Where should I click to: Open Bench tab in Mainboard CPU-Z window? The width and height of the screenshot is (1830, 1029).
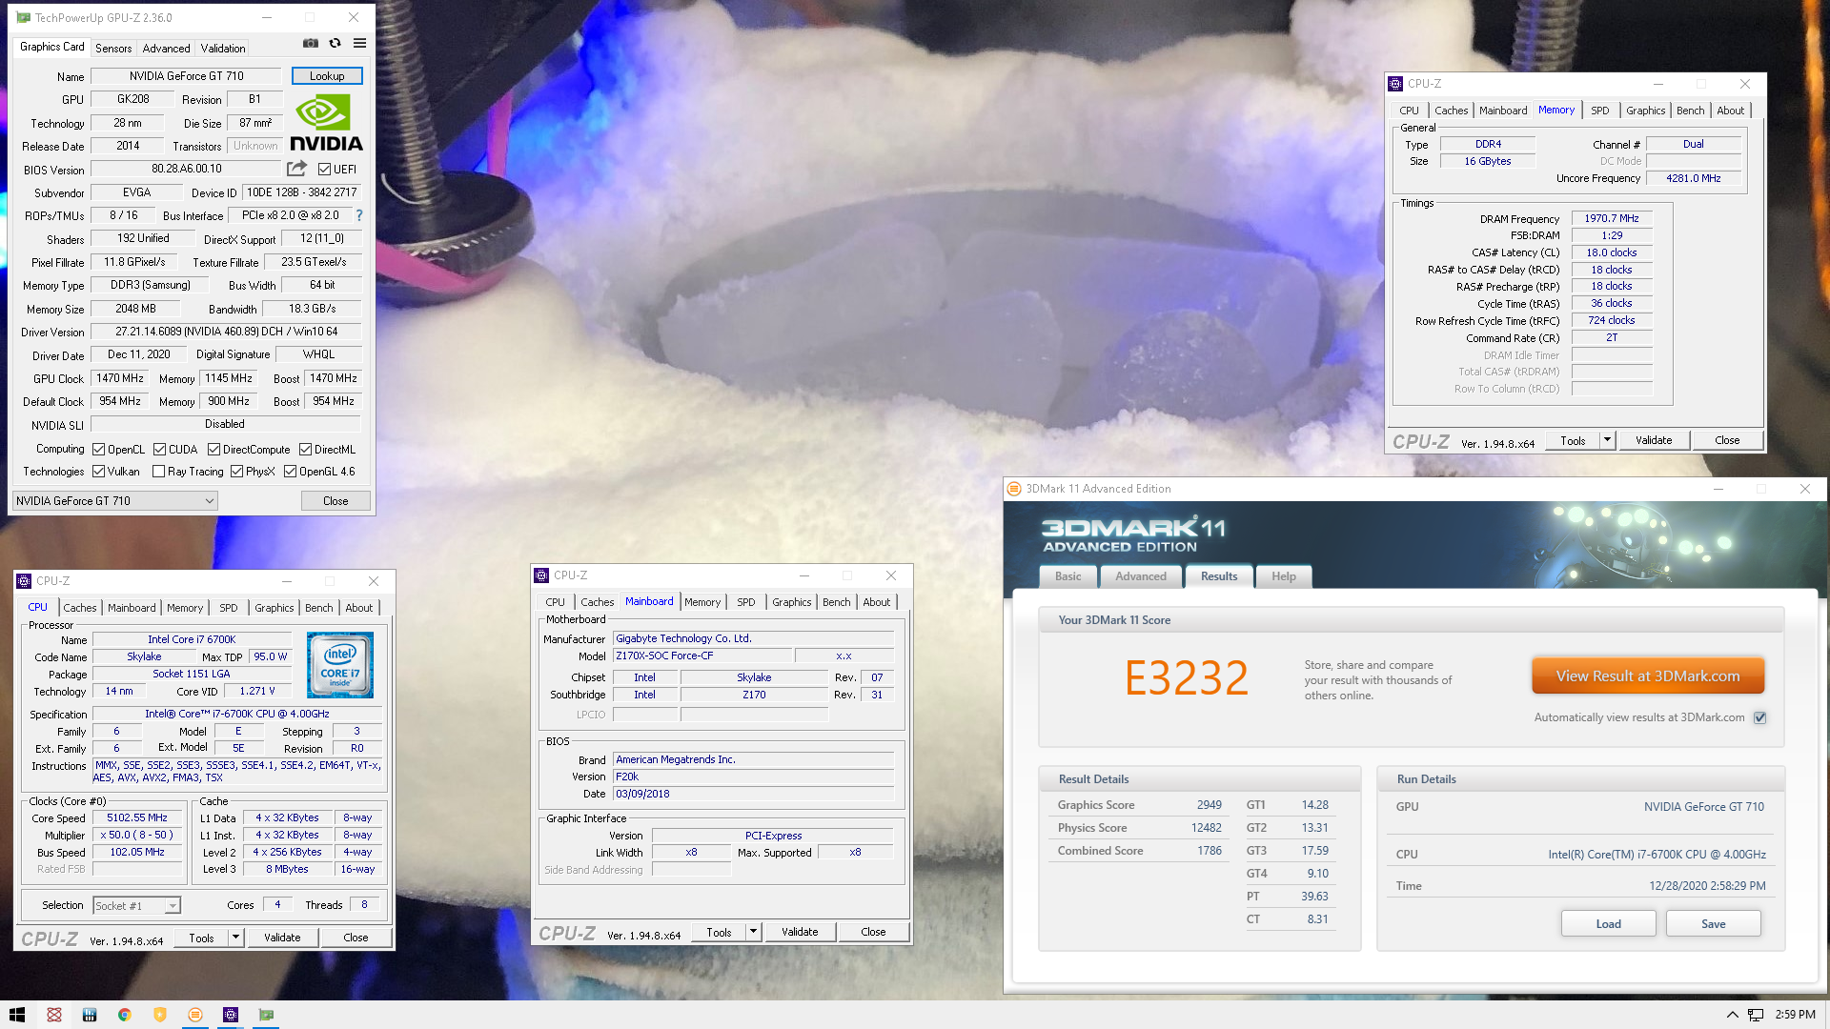[x=836, y=602]
